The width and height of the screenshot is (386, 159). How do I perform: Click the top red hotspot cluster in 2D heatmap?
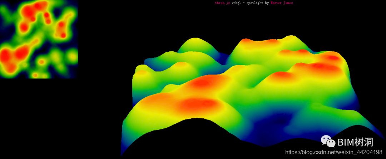(x=33, y=9)
